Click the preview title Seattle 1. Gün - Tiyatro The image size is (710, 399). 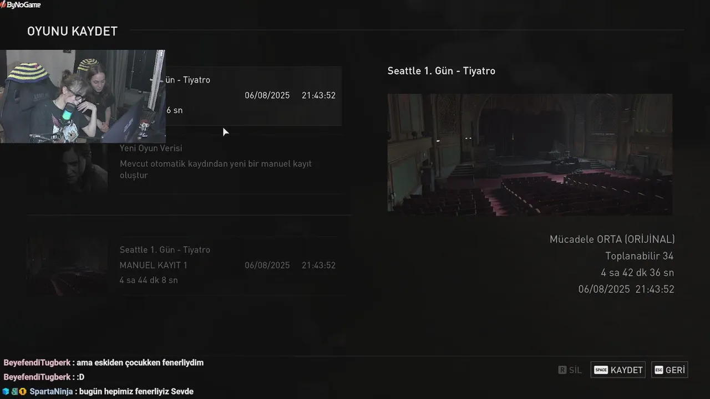(x=441, y=71)
